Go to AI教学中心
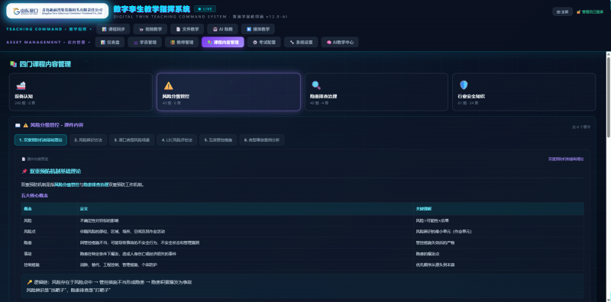 point(340,43)
